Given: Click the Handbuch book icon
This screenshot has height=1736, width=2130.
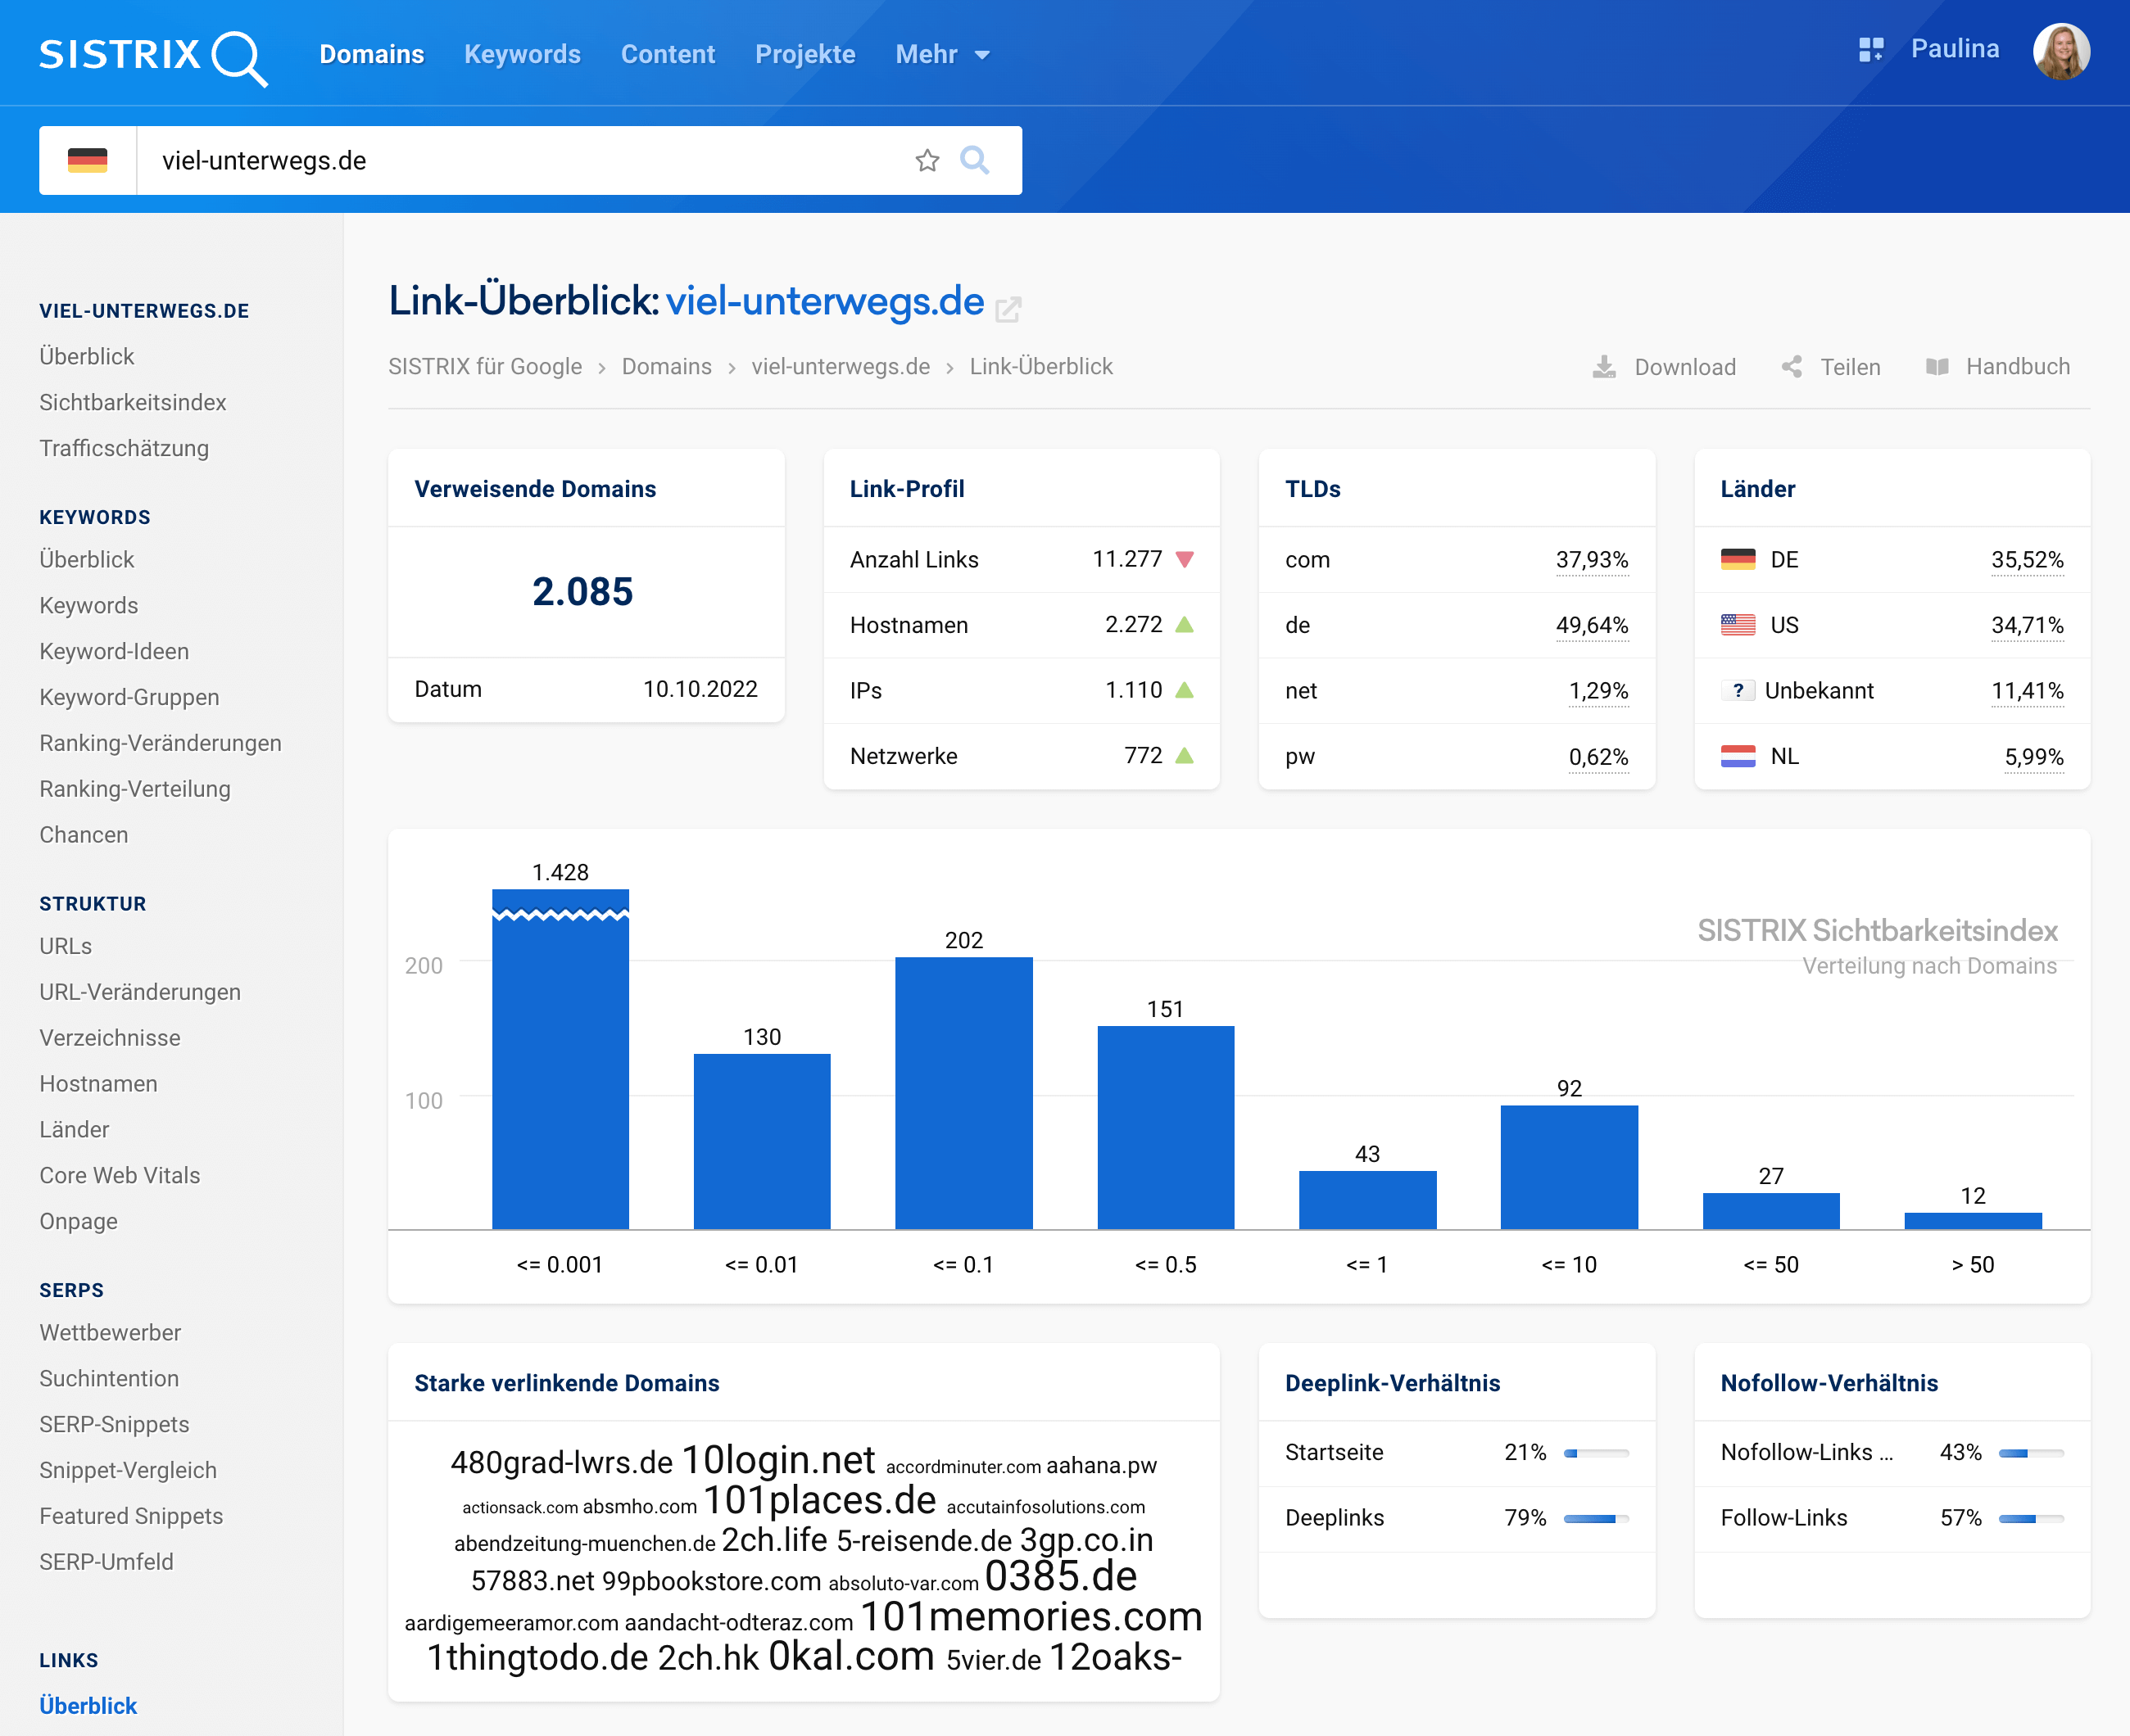Looking at the screenshot, I should (x=1937, y=367).
